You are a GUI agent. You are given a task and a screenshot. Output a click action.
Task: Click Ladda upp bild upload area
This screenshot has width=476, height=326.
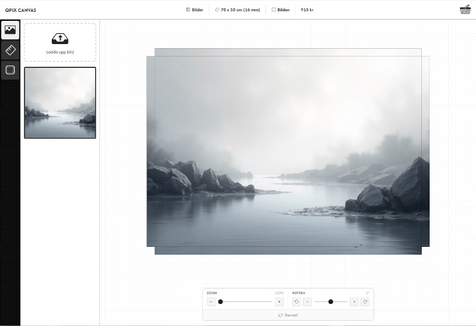coord(60,42)
